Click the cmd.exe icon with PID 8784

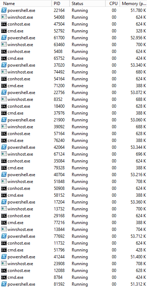(x=4, y=277)
